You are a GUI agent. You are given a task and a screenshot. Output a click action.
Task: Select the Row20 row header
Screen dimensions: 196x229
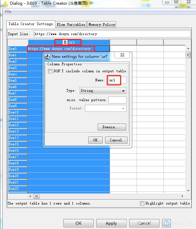pyautogui.click(x=17, y=176)
